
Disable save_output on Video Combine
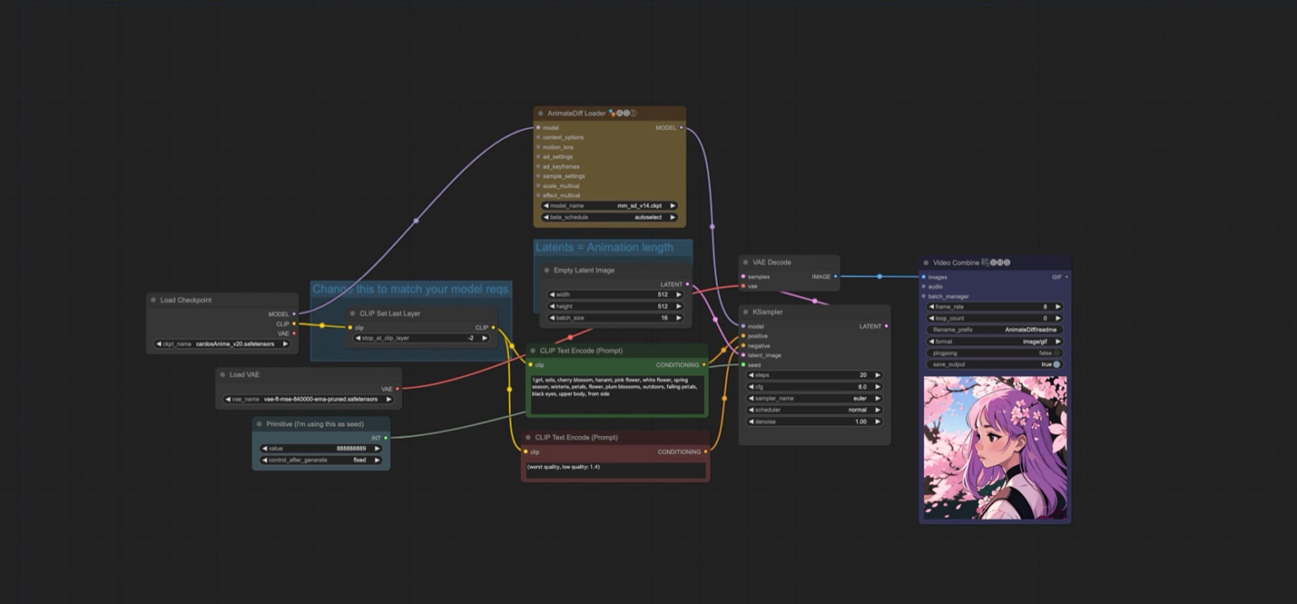pos(1056,364)
